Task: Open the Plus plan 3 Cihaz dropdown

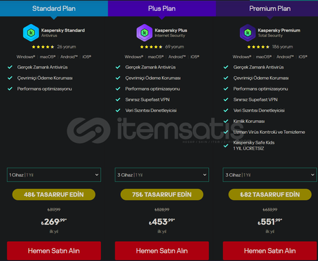Action: point(162,175)
